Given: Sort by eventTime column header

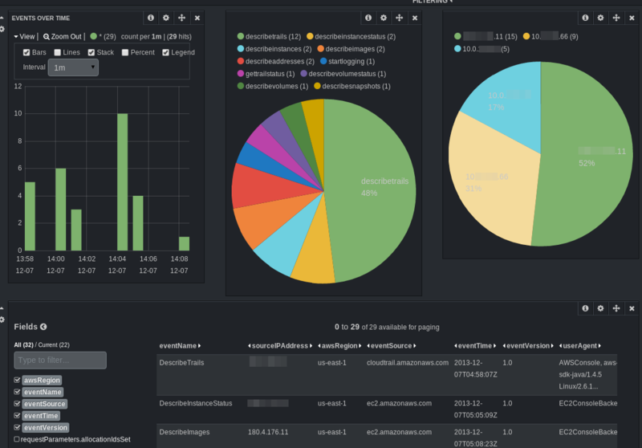Looking at the screenshot, I should (x=475, y=345).
